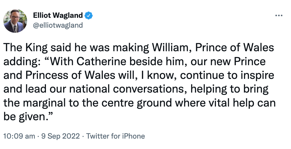This screenshot has height=149, width=291.
Task: Open the Twitter for iPhone source link
Action: coord(116,136)
